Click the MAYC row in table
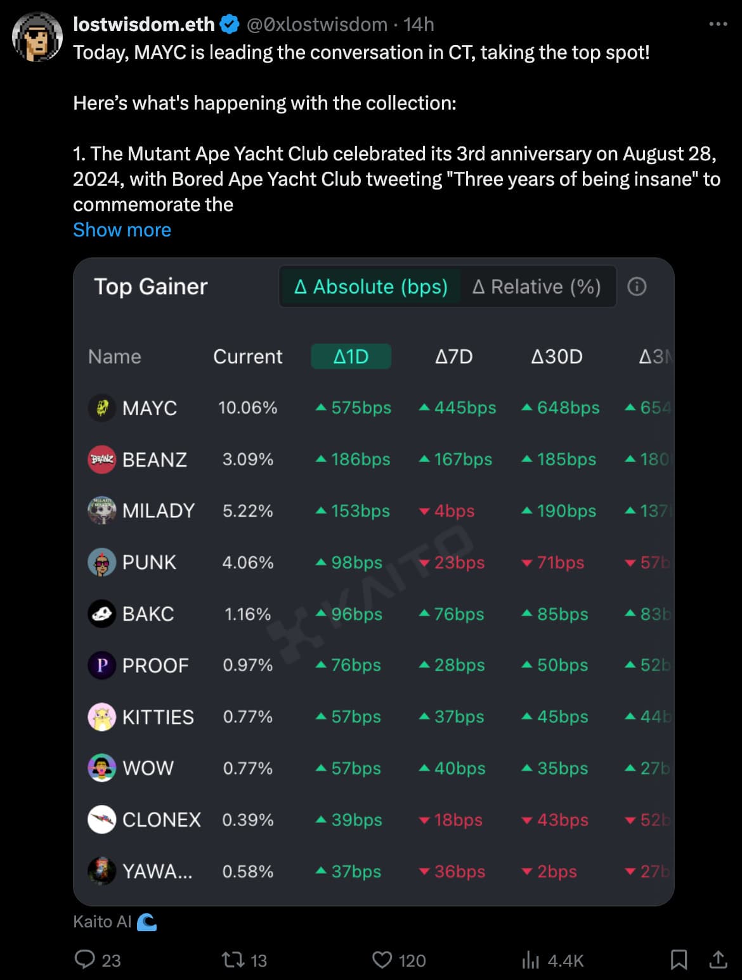This screenshot has height=980, width=742. (x=374, y=408)
